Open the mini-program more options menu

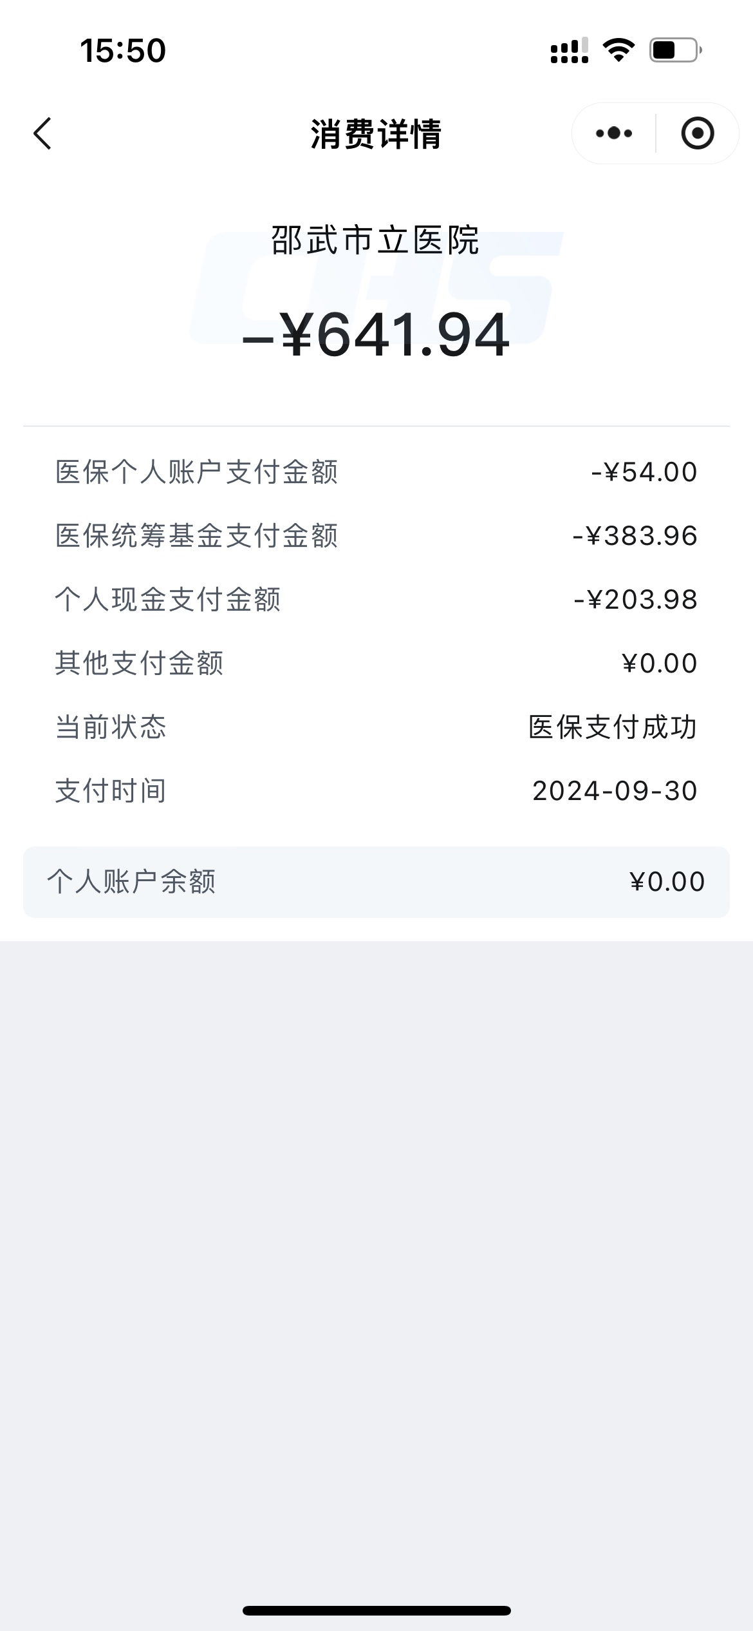pyautogui.click(x=614, y=133)
